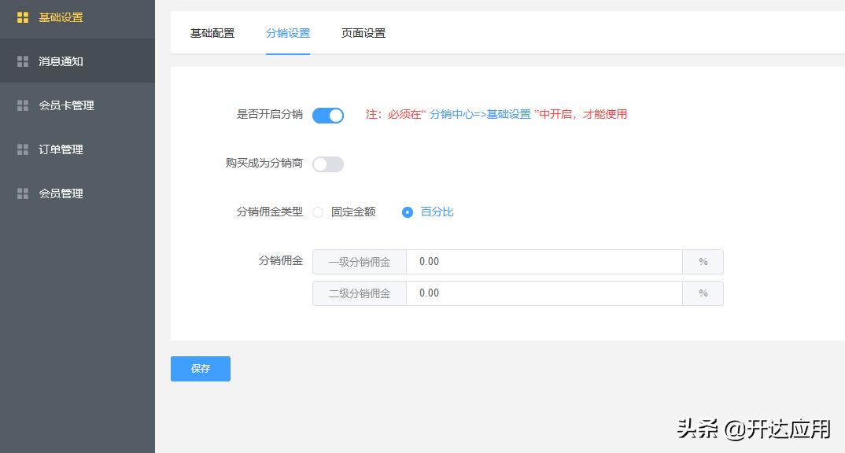
Task: Click the 基础设置 grid icon in sidebar
Action: (x=22, y=17)
